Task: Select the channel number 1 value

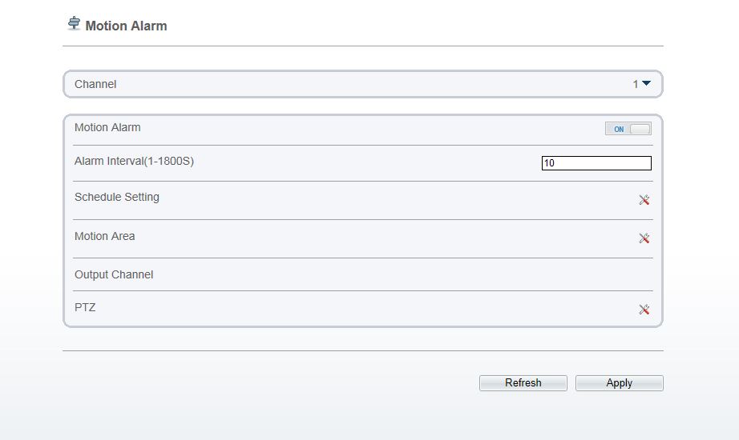Action: click(636, 84)
